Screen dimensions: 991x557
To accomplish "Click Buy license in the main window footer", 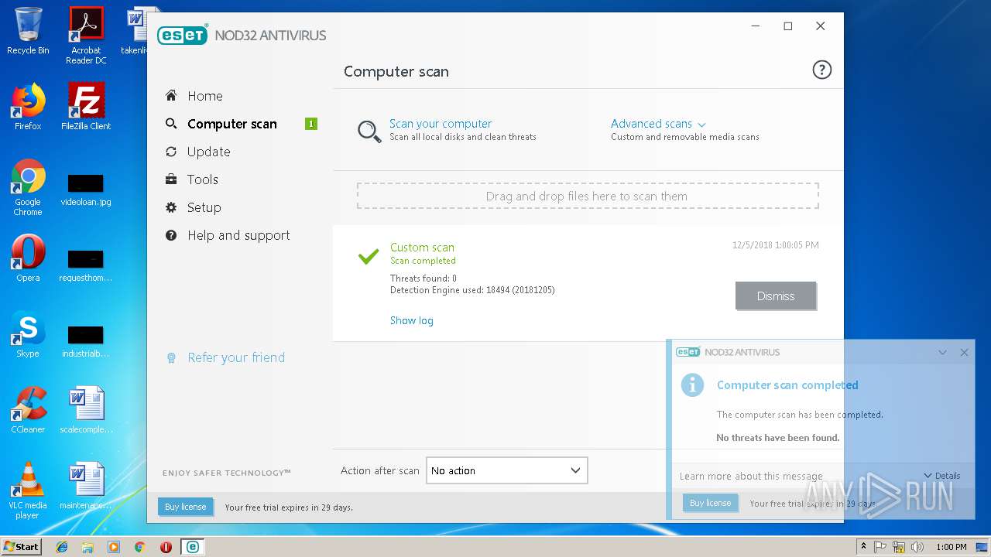I will [185, 507].
